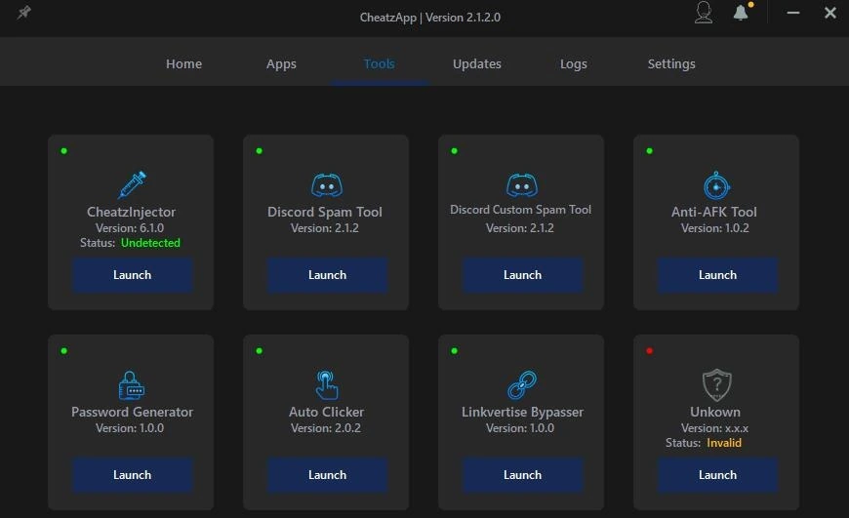This screenshot has width=849, height=518.
Task: Click the 'Unkown' title text
Action: point(714,412)
